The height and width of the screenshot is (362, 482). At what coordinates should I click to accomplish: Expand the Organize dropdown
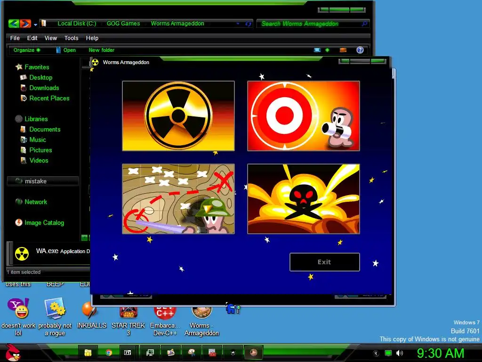(x=27, y=50)
